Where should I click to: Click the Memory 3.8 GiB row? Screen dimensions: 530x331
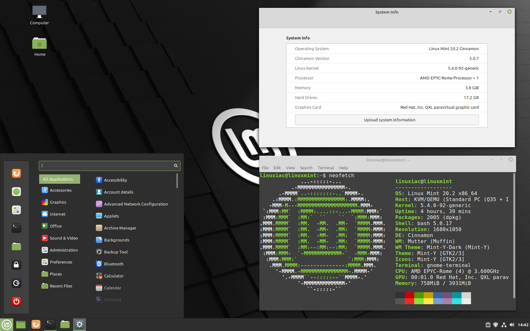click(387, 88)
